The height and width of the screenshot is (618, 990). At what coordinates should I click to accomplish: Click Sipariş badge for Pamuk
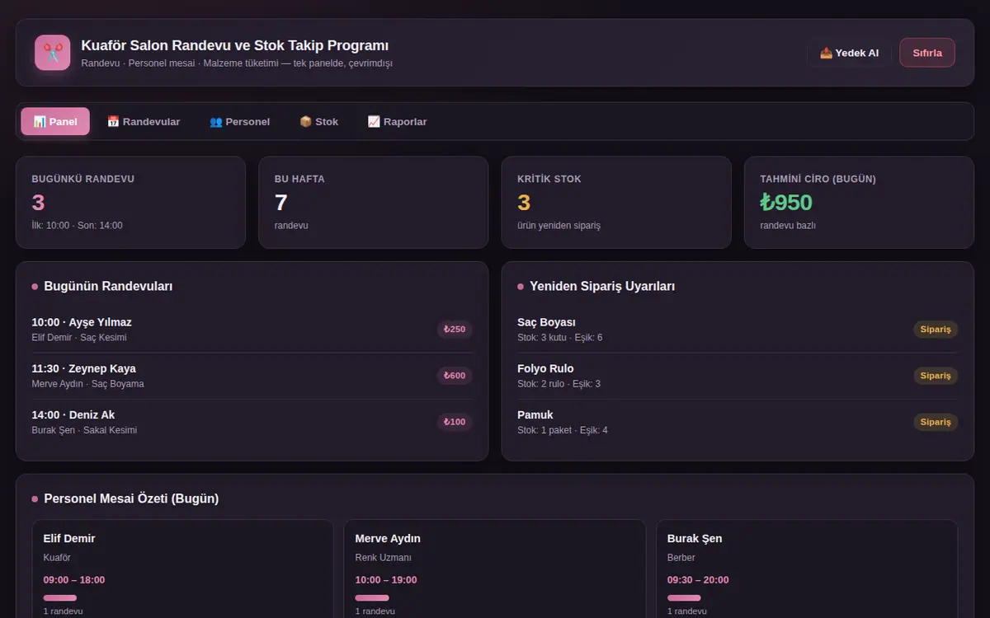pyautogui.click(x=936, y=422)
